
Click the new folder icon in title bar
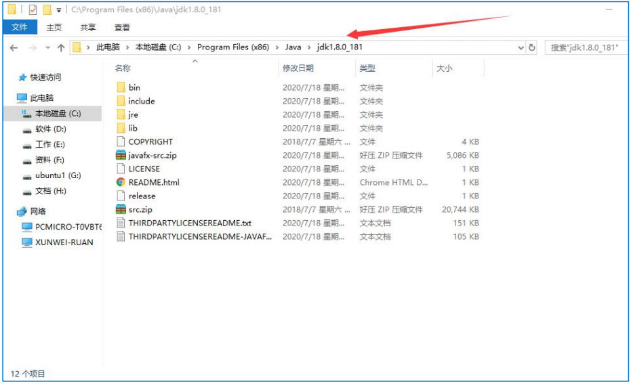pos(47,9)
